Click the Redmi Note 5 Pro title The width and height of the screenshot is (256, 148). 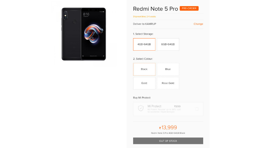point(155,9)
